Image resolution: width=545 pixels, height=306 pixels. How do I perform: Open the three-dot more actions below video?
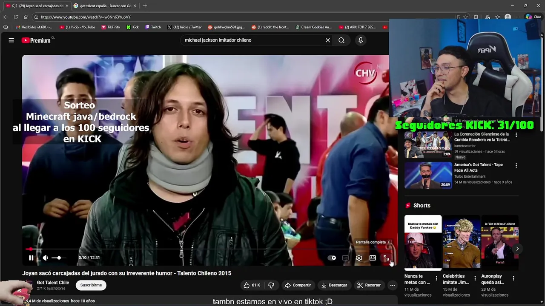click(393, 285)
